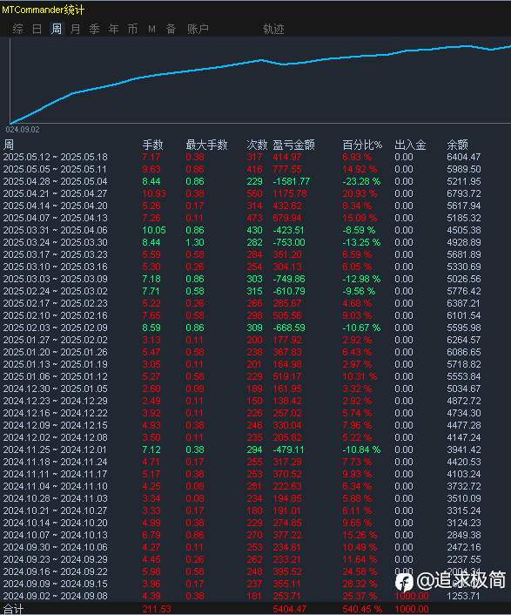Click the 合计 total profit 5404.47
This screenshot has height=615, width=511.
[290, 609]
